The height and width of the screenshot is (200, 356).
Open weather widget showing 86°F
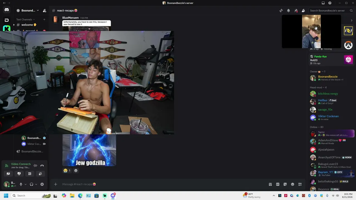[252, 196]
